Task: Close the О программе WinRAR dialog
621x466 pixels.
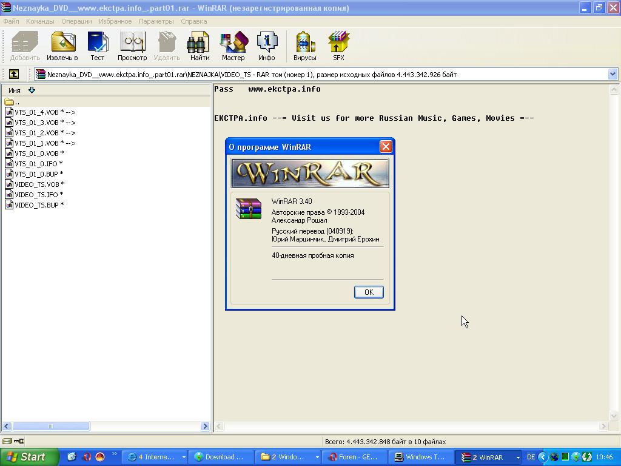Action: click(x=386, y=147)
